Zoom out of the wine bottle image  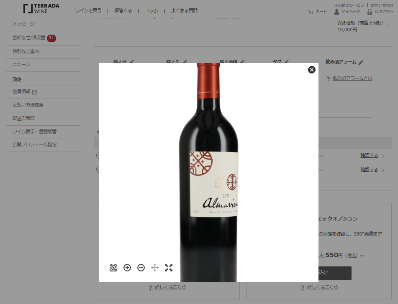(141, 268)
